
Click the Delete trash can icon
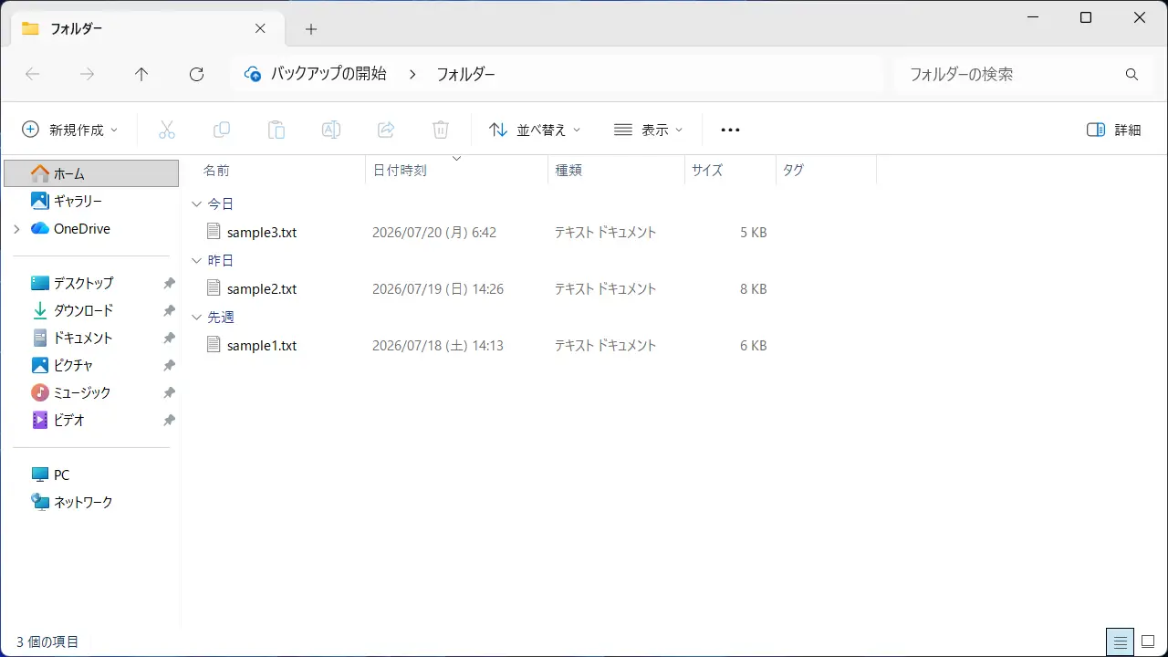tap(441, 130)
